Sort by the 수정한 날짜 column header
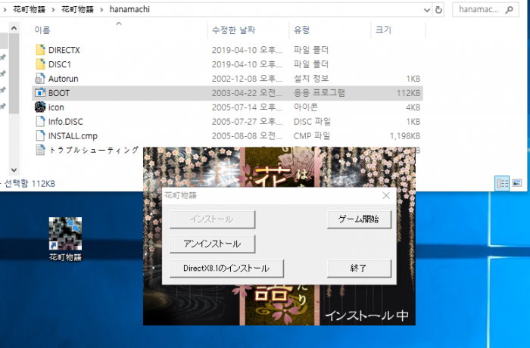Screen dimensions: 530x348 tap(233, 30)
